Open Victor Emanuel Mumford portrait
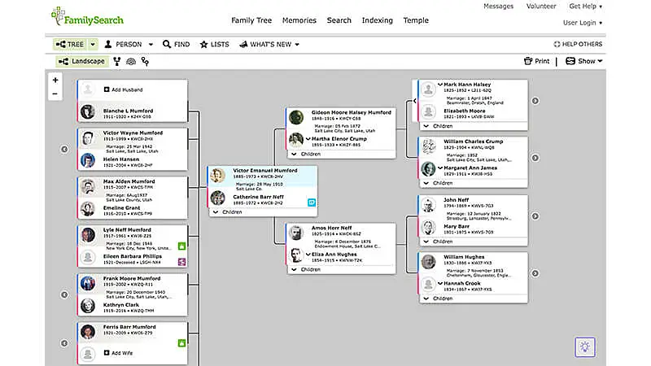This screenshot has width=651, height=366. pyautogui.click(x=217, y=175)
